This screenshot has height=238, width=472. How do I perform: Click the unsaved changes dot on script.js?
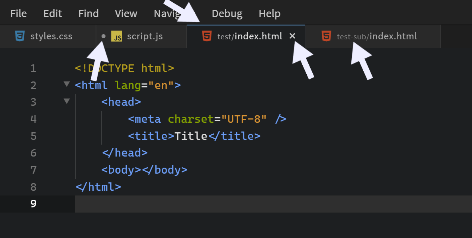pyautogui.click(x=103, y=36)
